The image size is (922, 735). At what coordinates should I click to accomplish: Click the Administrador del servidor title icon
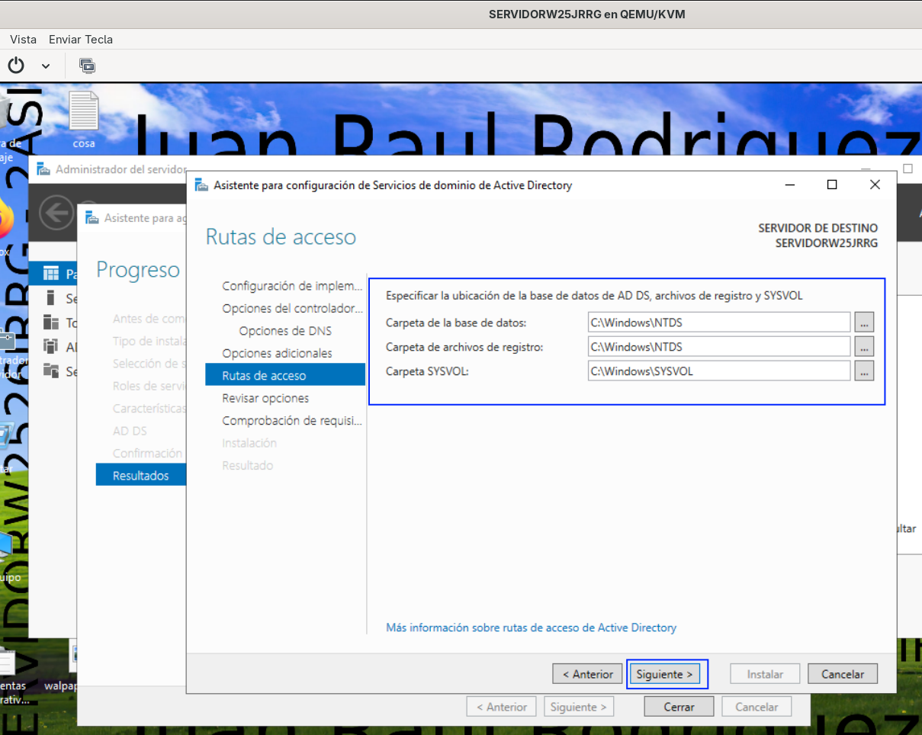[x=43, y=169]
